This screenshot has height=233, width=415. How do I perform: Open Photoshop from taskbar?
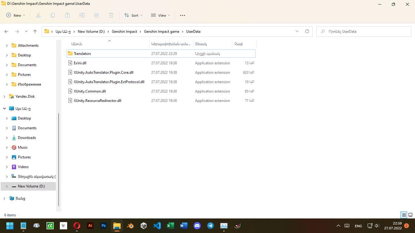point(104,226)
